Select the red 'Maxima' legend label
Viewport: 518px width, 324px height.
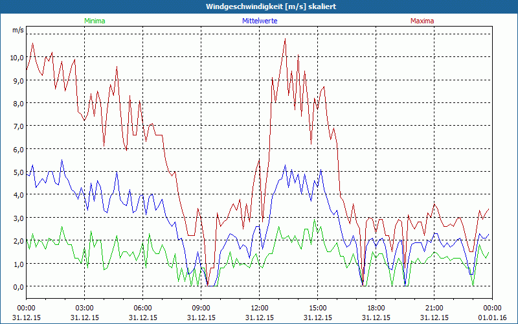[x=422, y=21]
